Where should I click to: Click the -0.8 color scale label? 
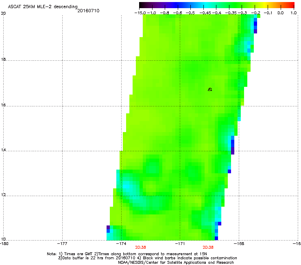tap(164, 13)
